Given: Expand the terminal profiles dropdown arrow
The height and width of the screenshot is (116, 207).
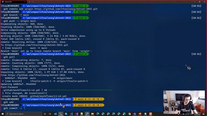Looking at the screenshot, I should click(x=33, y=2).
